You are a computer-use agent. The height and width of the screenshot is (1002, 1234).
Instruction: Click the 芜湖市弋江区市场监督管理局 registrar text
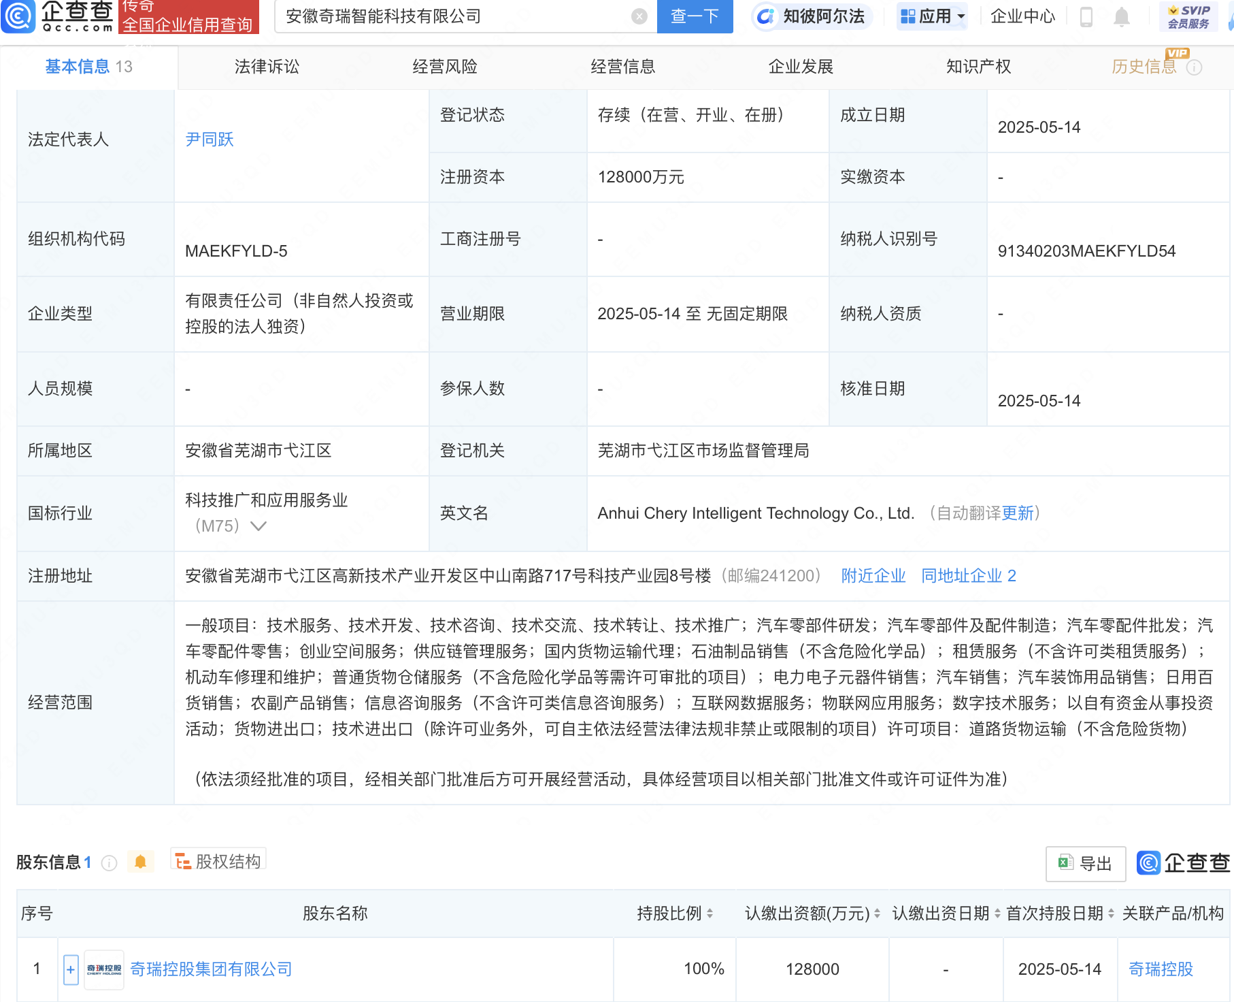703,451
